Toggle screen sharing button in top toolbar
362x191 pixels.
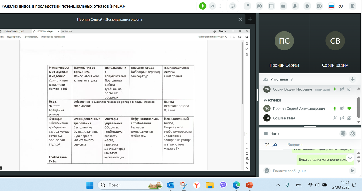(x=233, y=6)
